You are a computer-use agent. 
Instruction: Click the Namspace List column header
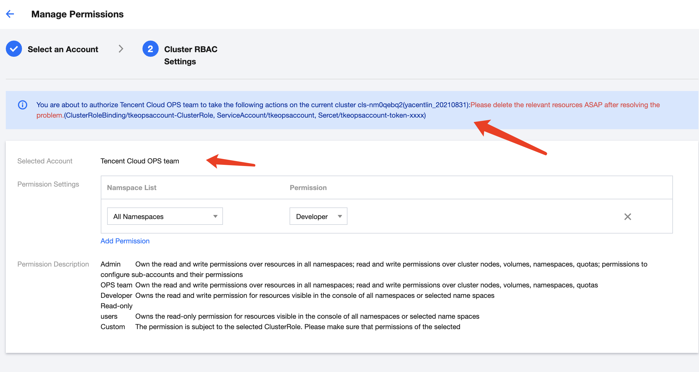click(x=132, y=188)
